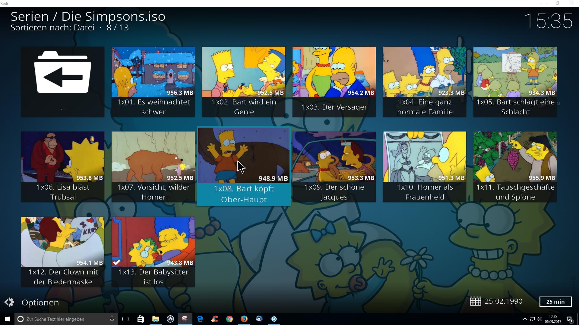Click the air date '25.02.1990'
Viewport: 579px width, 325px height.
(x=503, y=301)
